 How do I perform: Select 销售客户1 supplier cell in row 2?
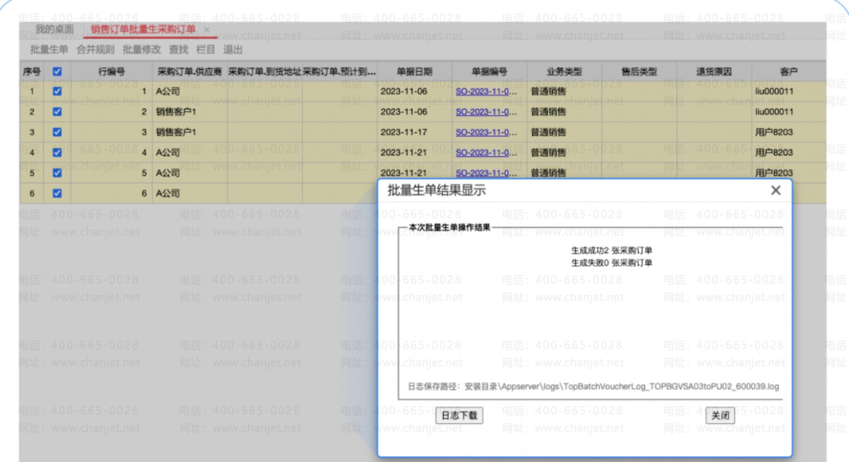tap(189, 112)
